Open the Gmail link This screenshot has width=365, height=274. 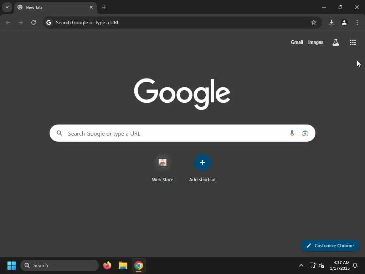pyautogui.click(x=297, y=42)
